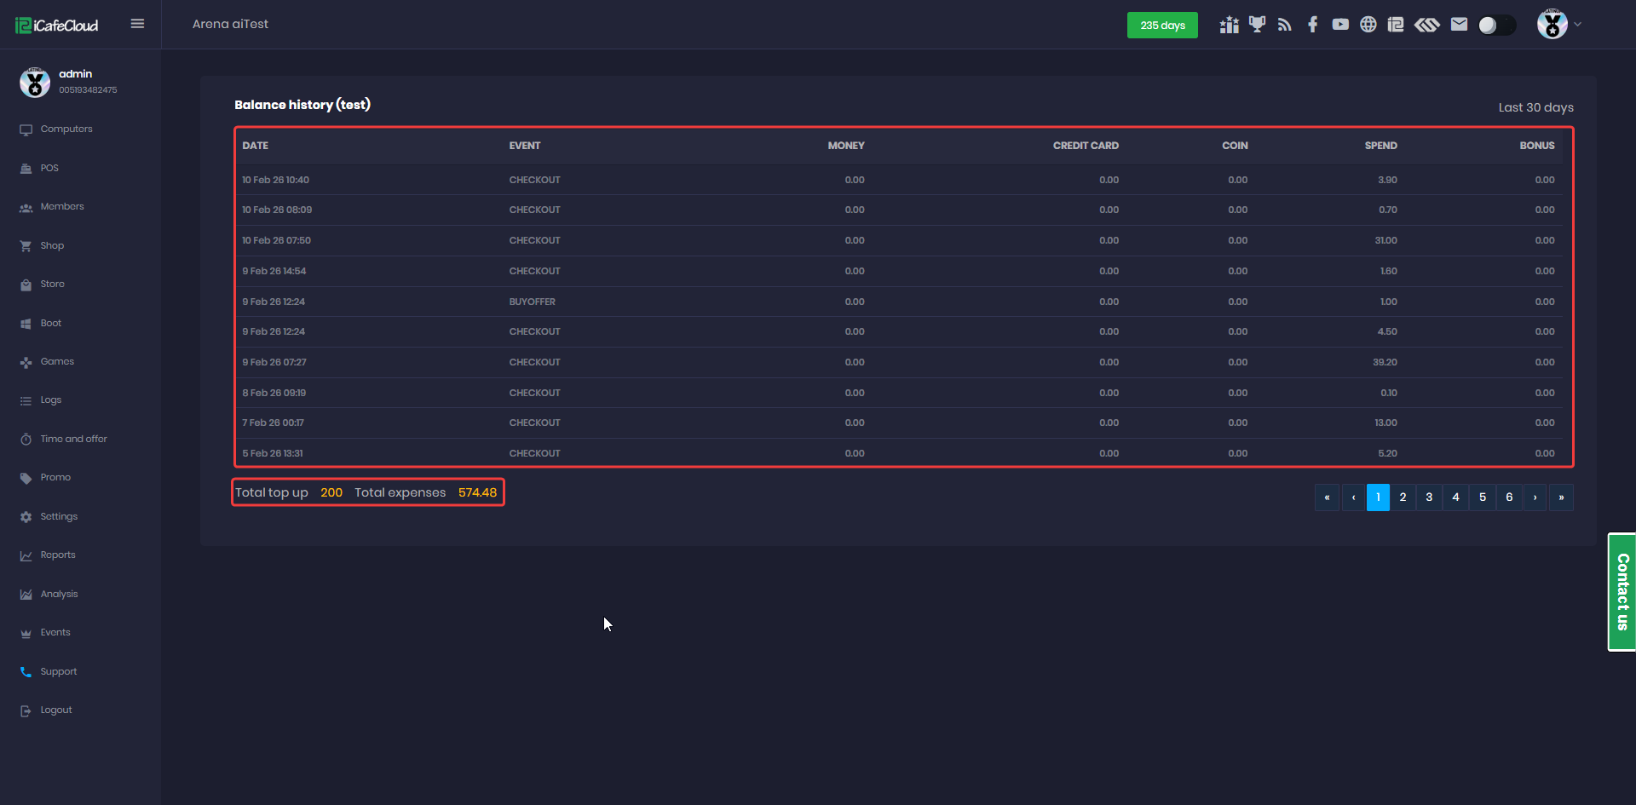Collapse sidebar with hamburger menu
This screenshot has height=805, width=1636.
tap(137, 24)
